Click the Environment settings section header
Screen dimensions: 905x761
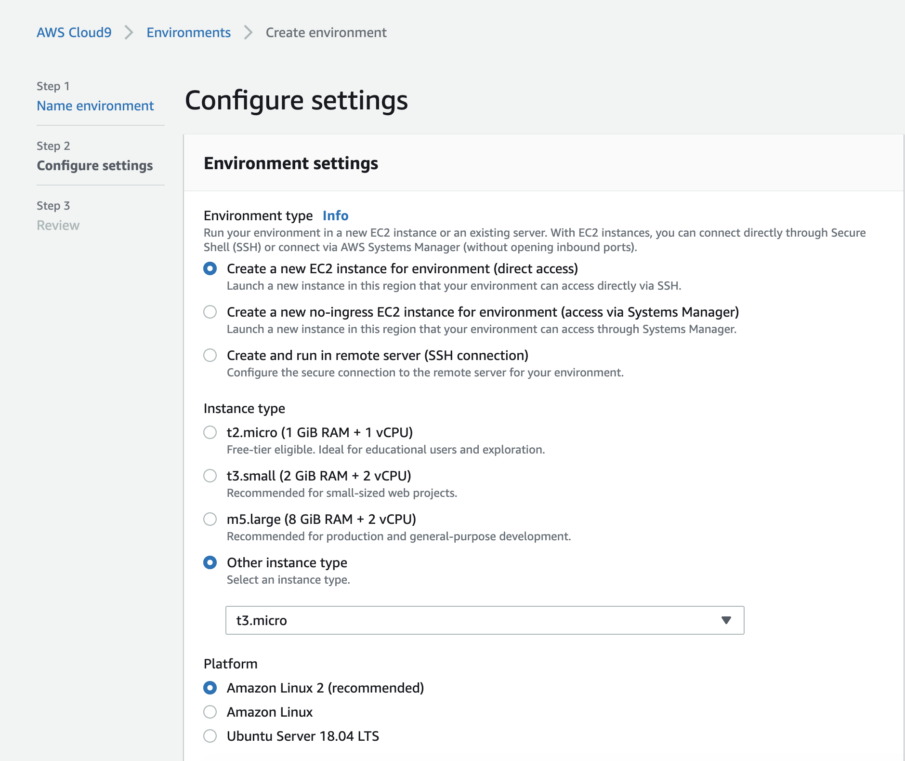pos(291,163)
